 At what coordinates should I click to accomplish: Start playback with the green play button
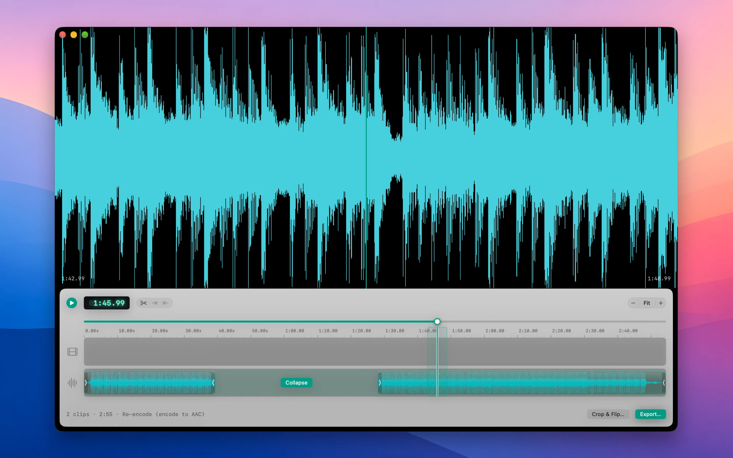(72, 303)
